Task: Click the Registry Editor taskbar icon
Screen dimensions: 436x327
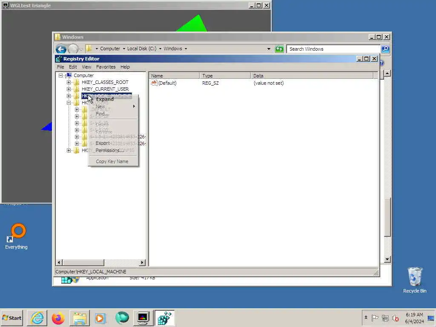Action: (x=164, y=318)
